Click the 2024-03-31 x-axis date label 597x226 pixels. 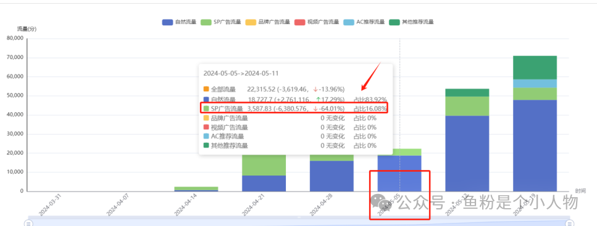click(50, 204)
